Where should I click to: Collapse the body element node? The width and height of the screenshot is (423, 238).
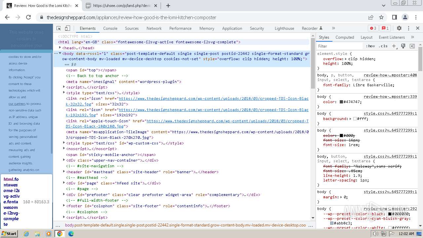coord(60,53)
